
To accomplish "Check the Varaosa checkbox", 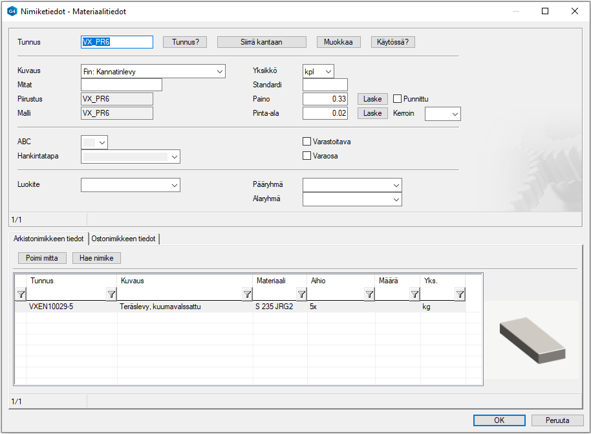I will pyautogui.click(x=307, y=156).
